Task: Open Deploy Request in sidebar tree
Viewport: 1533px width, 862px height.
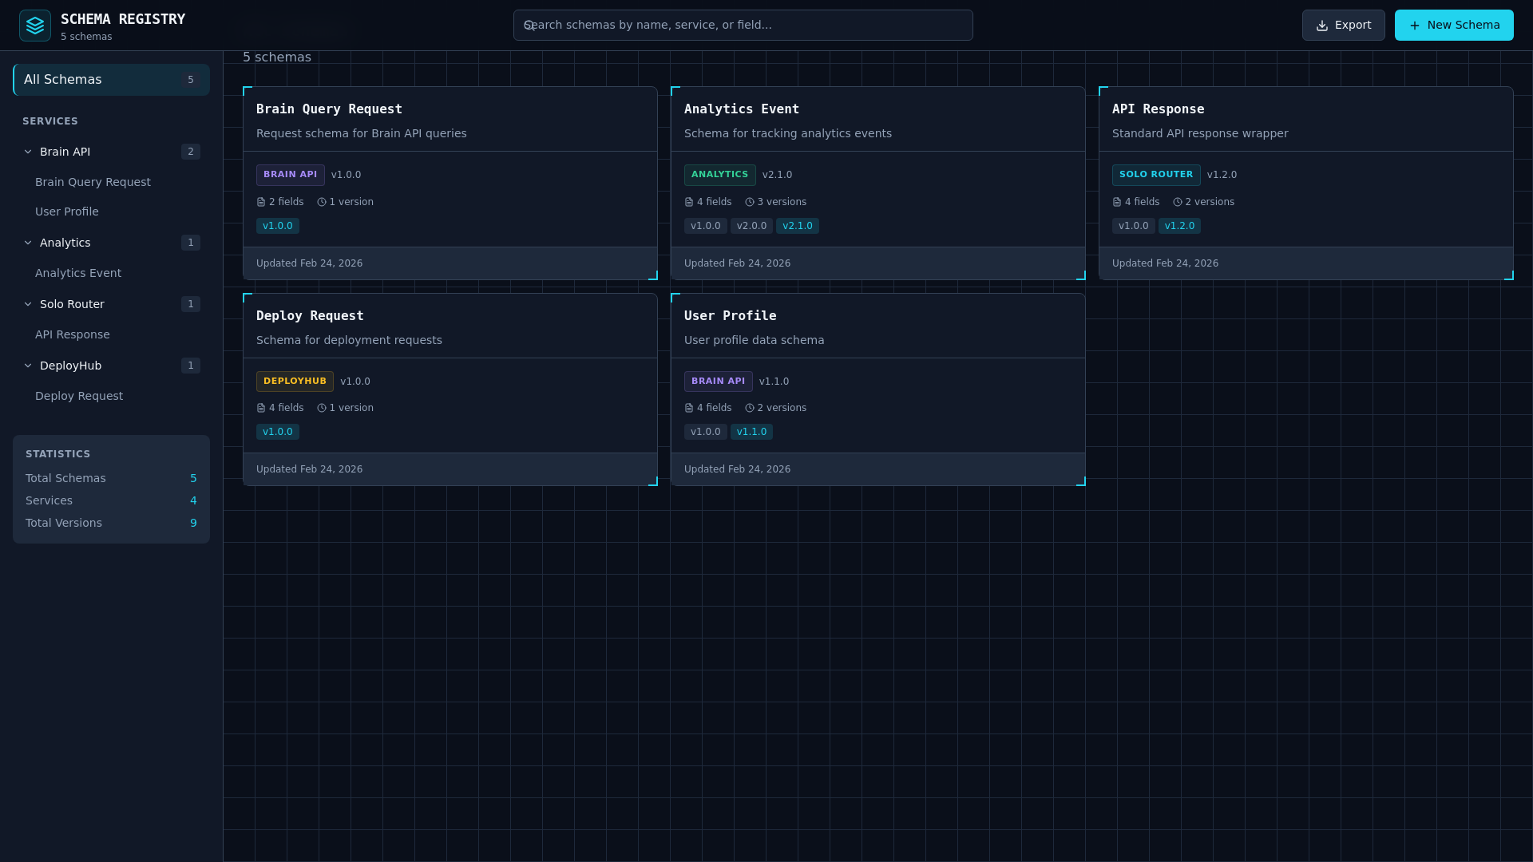Action: coord(79,396)
